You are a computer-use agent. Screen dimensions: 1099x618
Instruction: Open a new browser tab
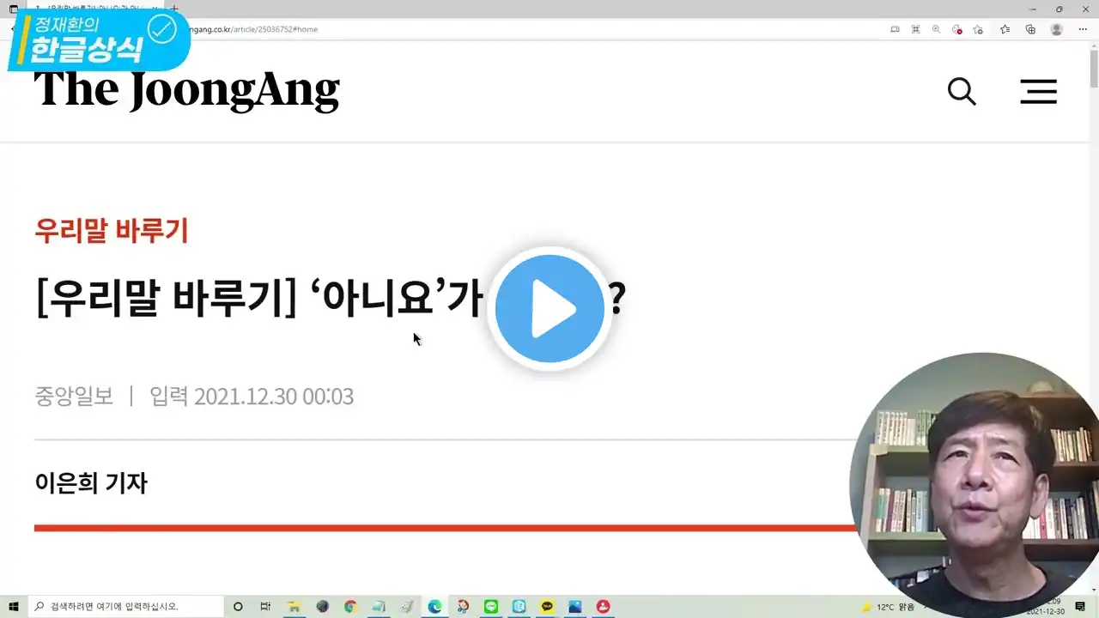pyautogui.click(x=175, y=9)
